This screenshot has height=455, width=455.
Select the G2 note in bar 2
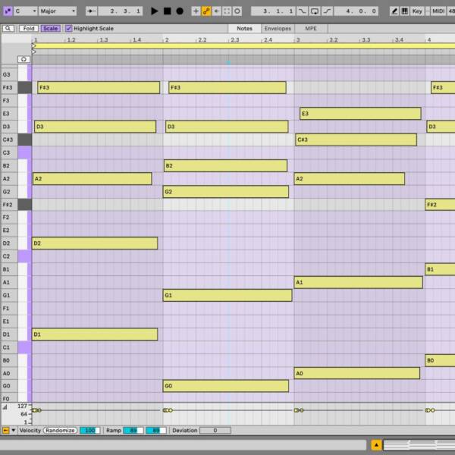[x=226, y=192]
